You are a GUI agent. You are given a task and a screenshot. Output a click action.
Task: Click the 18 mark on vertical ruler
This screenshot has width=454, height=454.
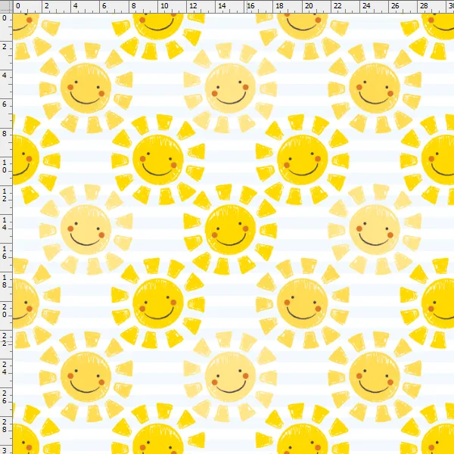pos(5,281)
